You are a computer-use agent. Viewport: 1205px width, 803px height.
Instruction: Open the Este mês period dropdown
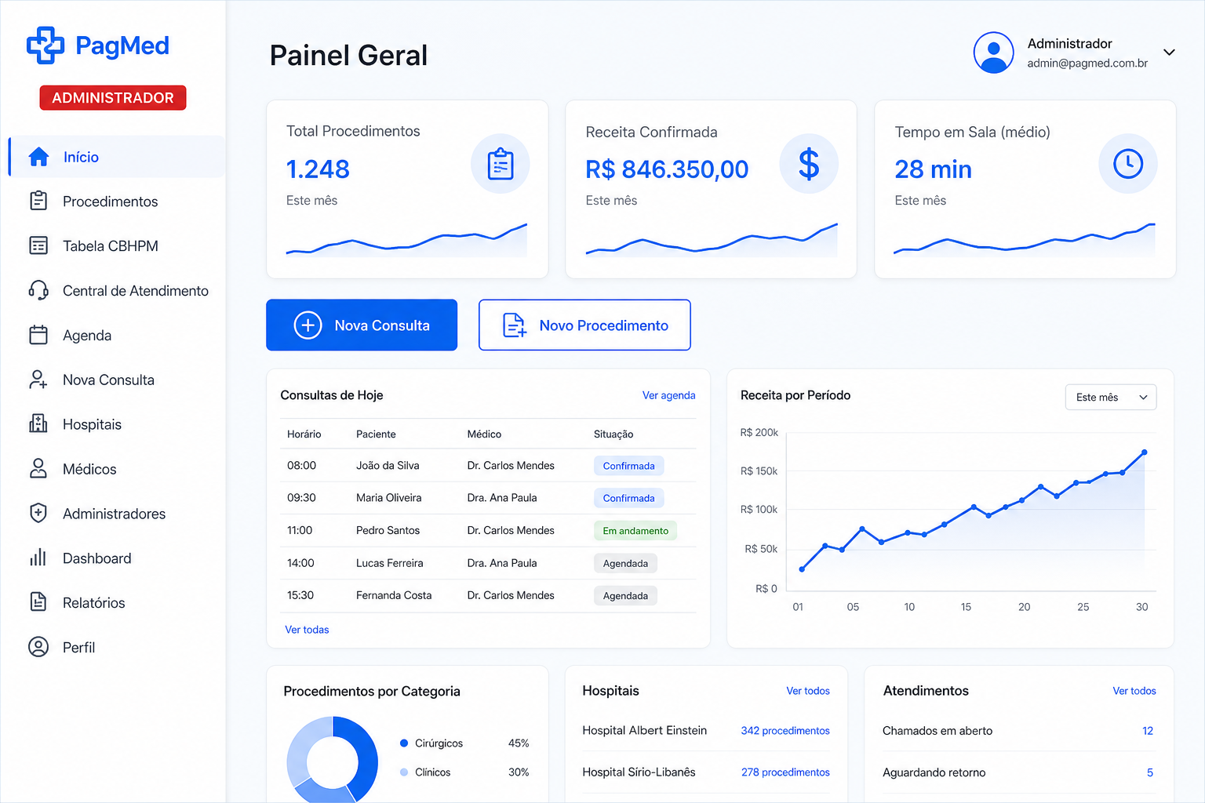tap(1111, 397)
